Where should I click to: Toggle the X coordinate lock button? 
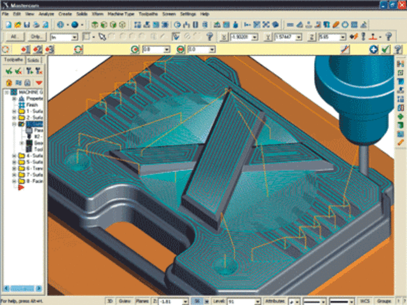(224, 37)
